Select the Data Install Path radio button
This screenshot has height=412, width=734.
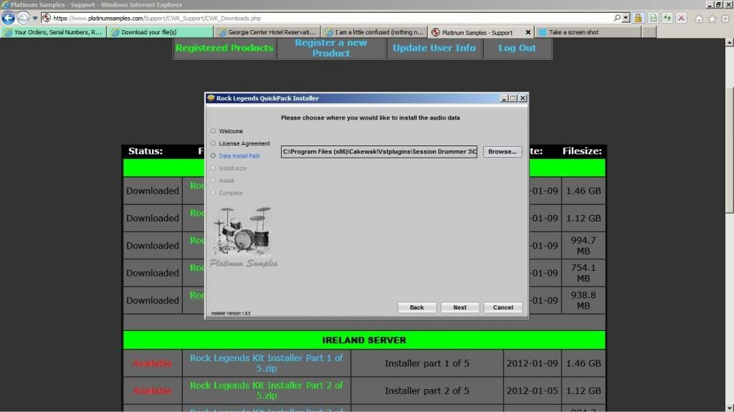tap(213, 155)
